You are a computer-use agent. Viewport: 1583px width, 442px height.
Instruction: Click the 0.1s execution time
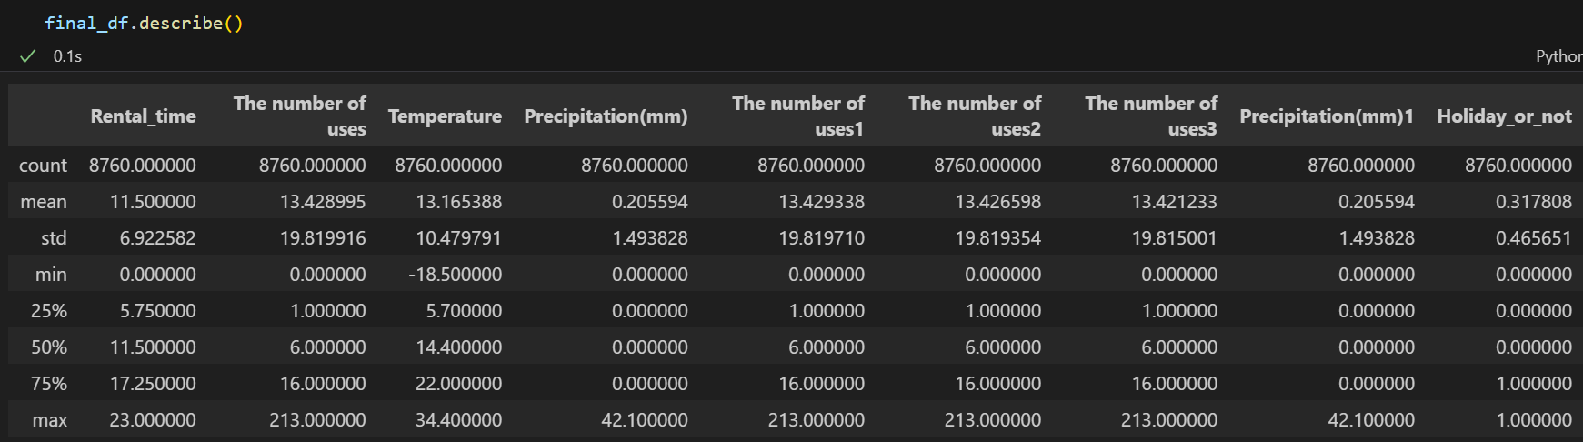click(67, 56)
